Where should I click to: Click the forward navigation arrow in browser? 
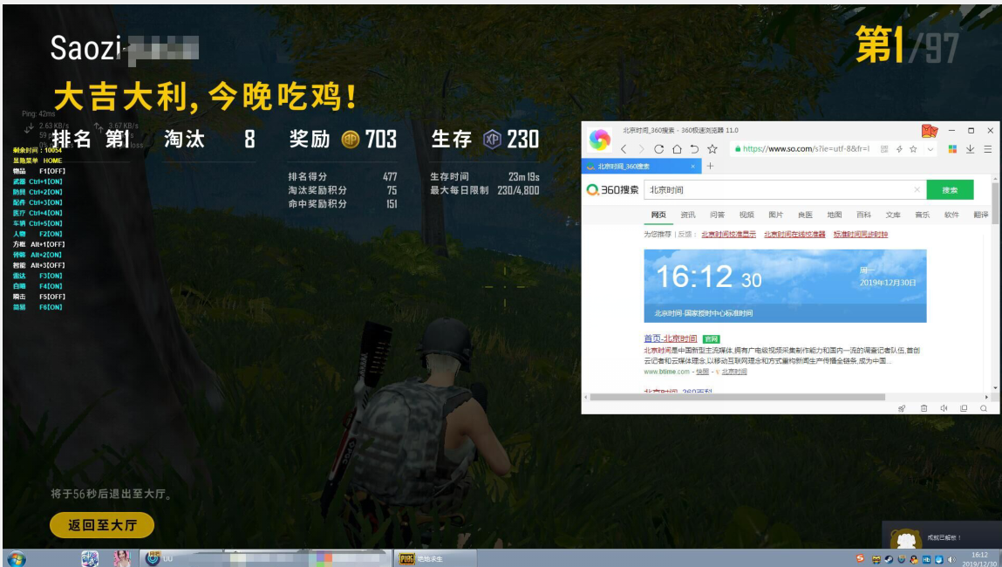(x=641, y=149)
